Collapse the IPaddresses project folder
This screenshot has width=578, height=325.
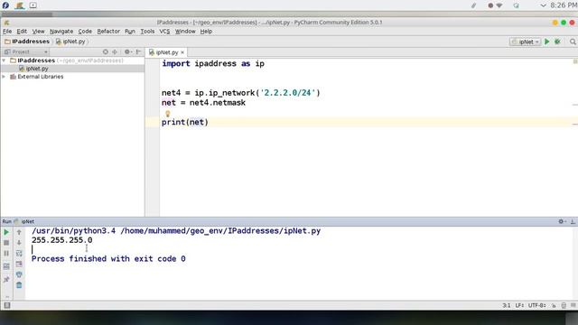pyautogui.click(x=4, y=60)
